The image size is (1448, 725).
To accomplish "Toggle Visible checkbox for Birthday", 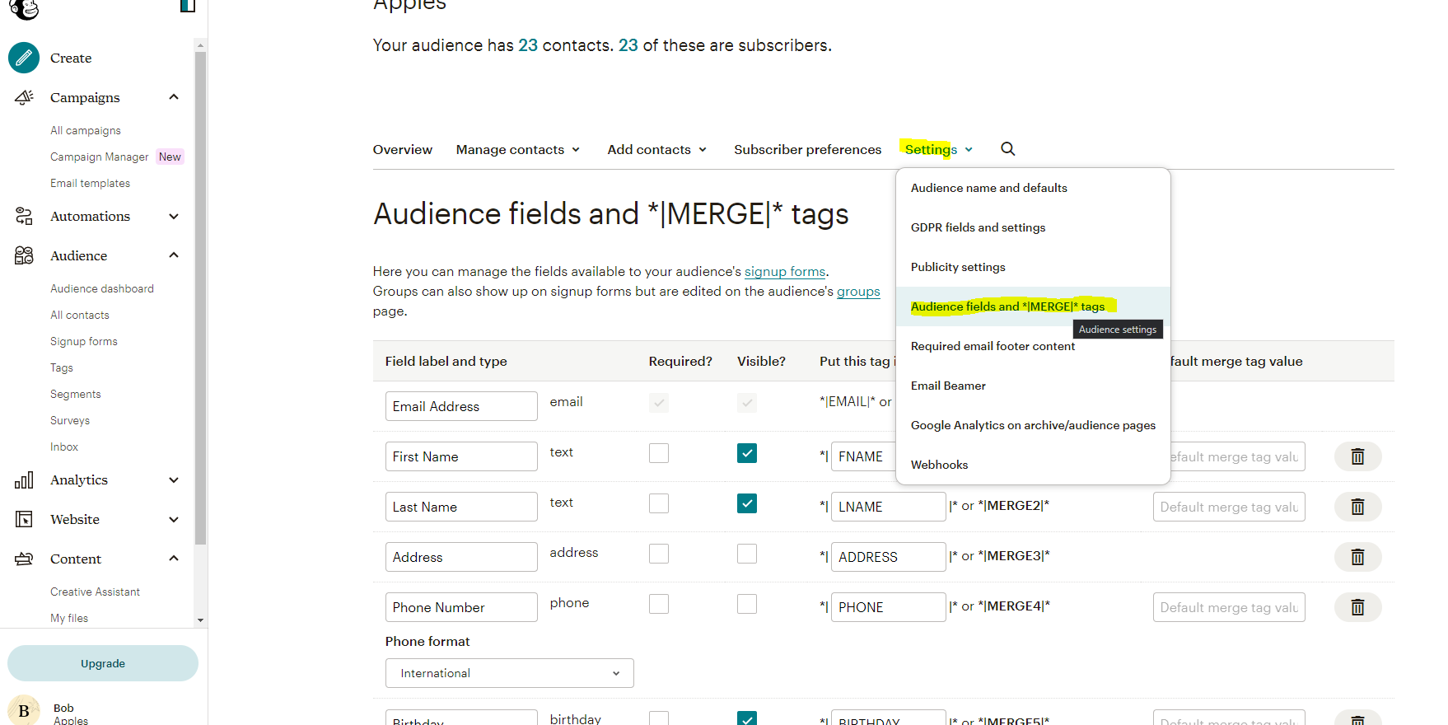I will (747, 718).
